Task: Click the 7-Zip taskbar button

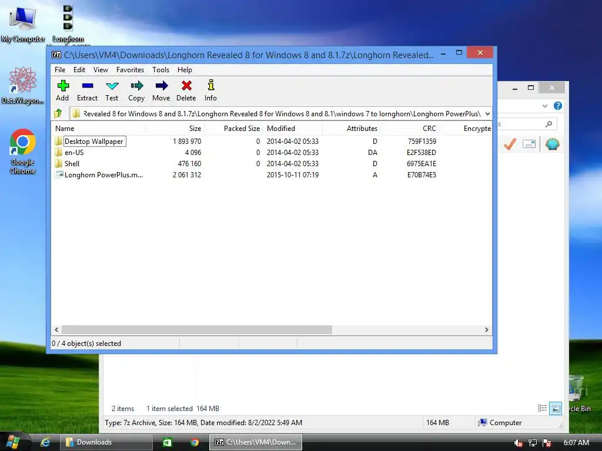Action: click(x=256, y=442)
